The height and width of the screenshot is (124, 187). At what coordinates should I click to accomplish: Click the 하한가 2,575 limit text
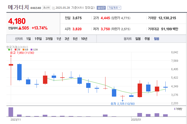[x=120, y=29]
